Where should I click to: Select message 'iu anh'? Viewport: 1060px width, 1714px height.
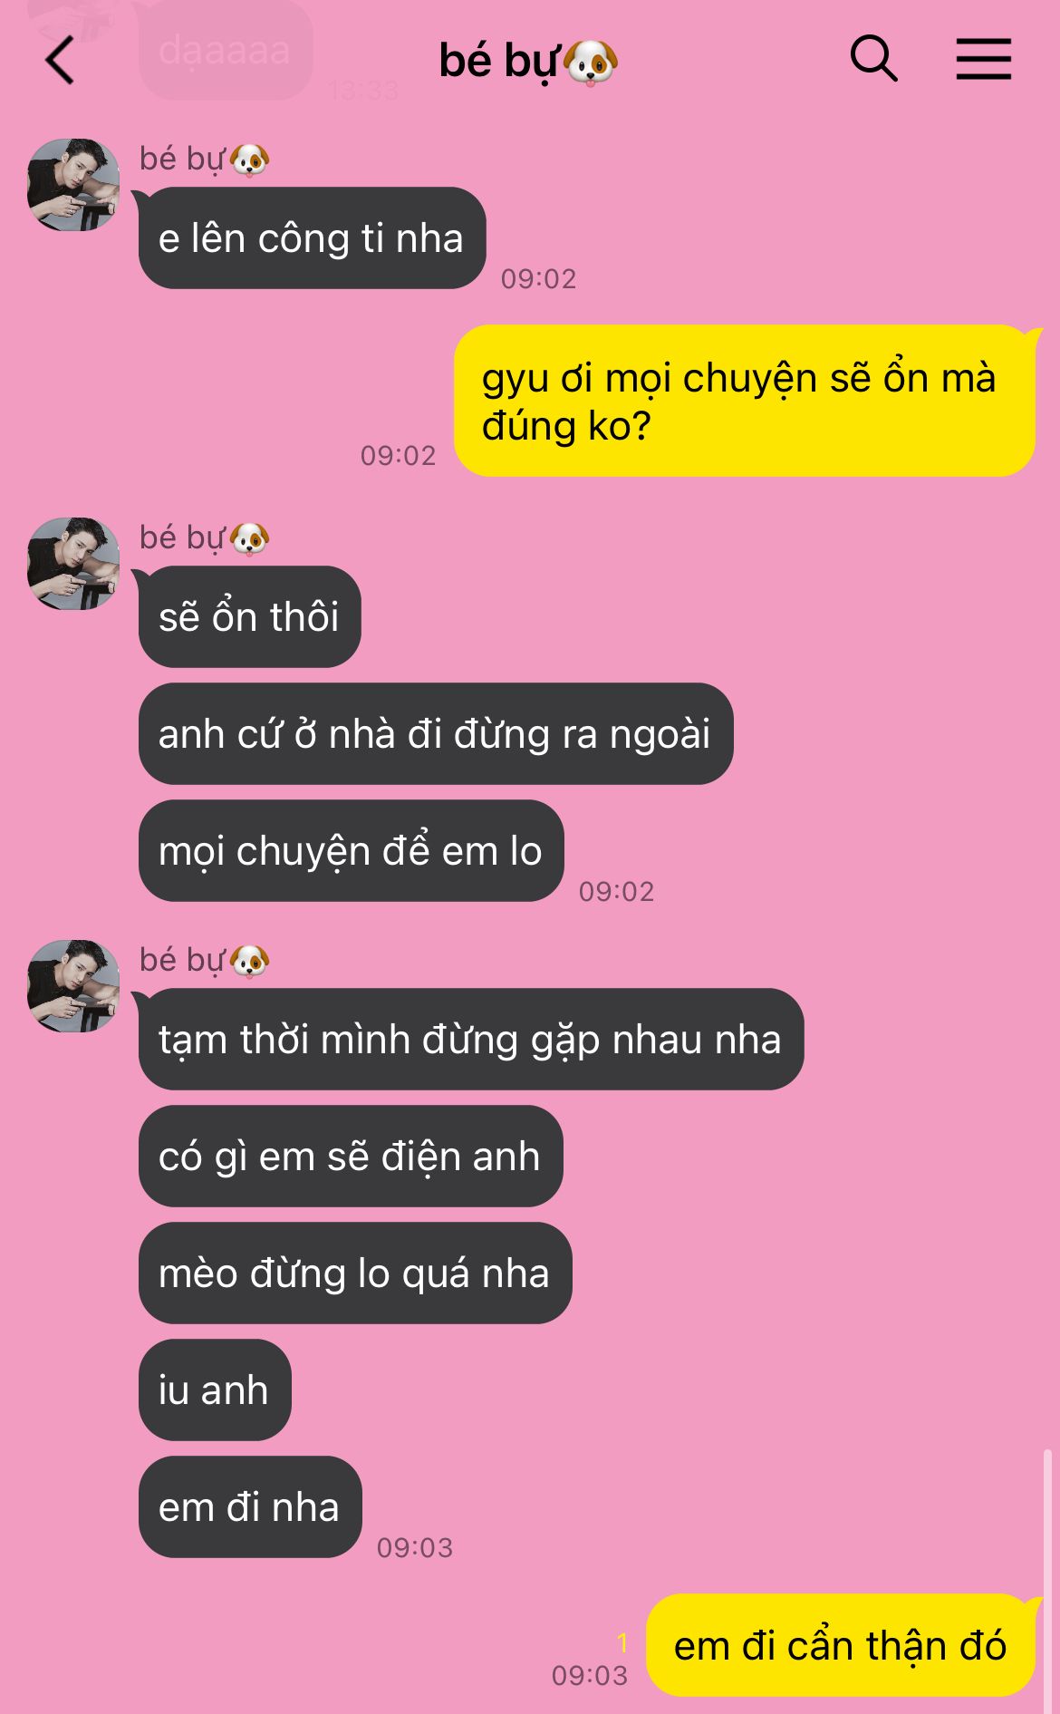click(214, 1390)
